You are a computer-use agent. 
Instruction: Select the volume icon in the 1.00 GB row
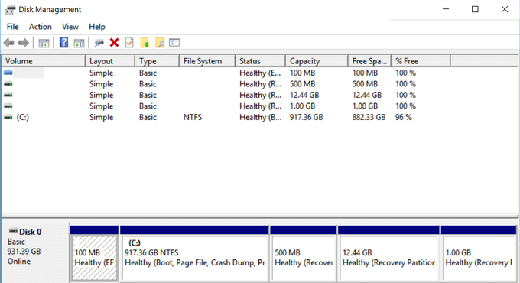pyautogui.click(x=8, y=106)
